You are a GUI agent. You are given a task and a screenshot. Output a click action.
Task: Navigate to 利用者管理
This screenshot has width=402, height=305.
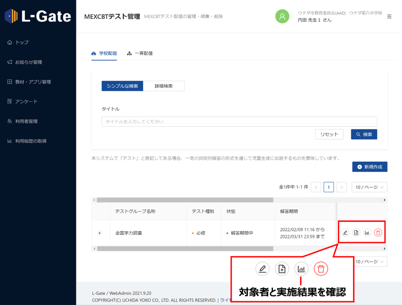(x=22, y=121)
